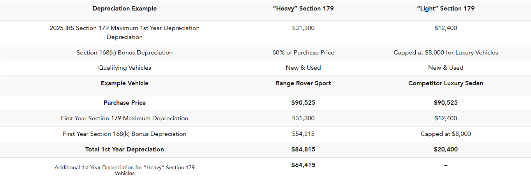The image size is (531, 181).
Task: Select the "Light" Section 179 column header
Action: pos(445,9)
